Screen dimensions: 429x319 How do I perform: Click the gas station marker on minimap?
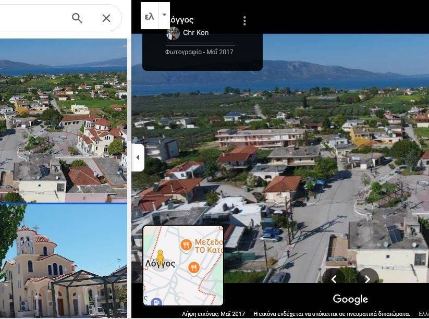click(x=155, y=302)
